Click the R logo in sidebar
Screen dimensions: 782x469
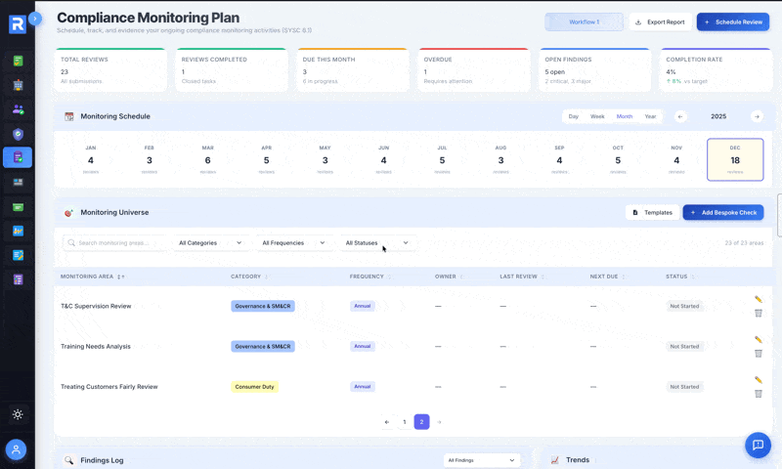pyautogui.click(x=18, y=23)
